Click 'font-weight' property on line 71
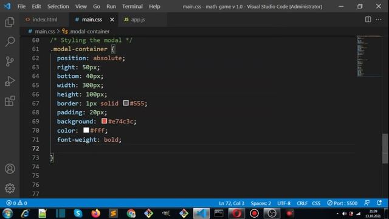The image size is (389, 219). tap(77, 139)
